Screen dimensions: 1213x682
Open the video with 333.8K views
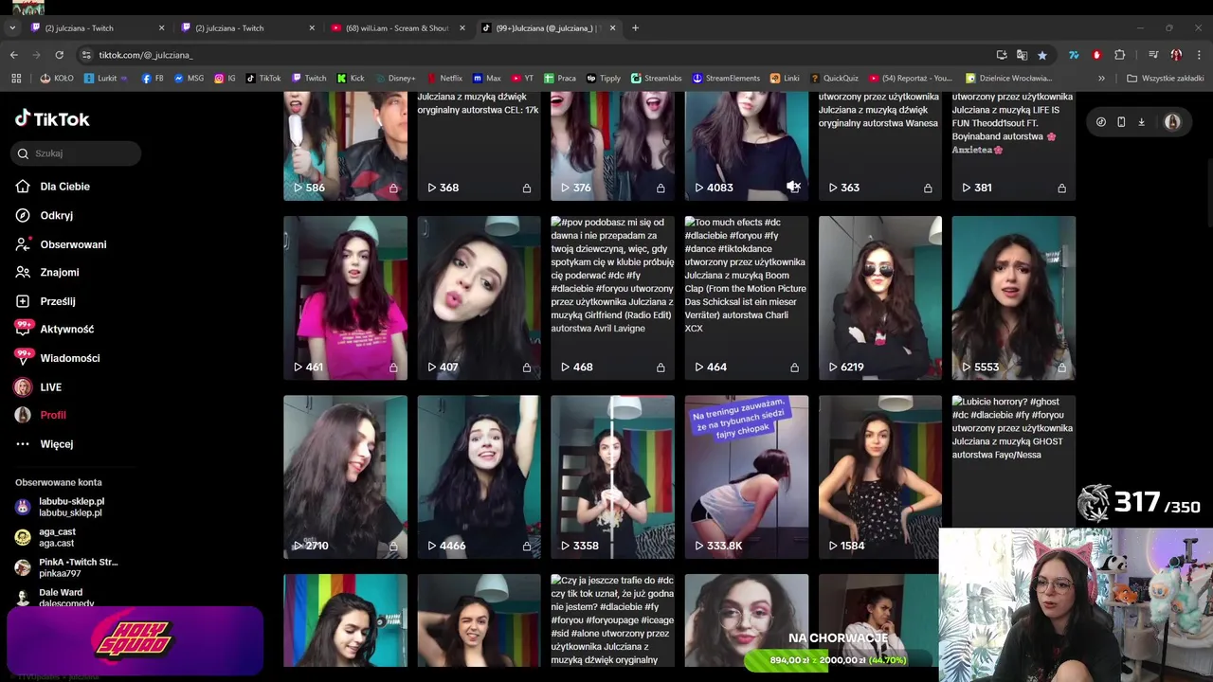pyautogui.click(x=747, y=476)
